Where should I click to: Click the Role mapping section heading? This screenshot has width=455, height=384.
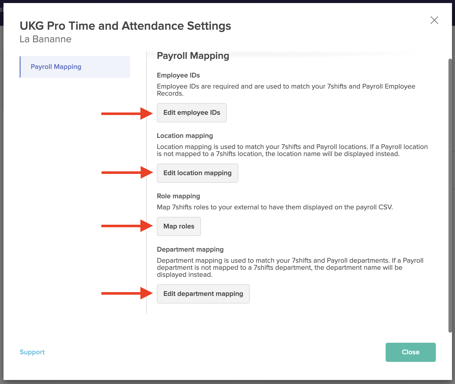178,196
